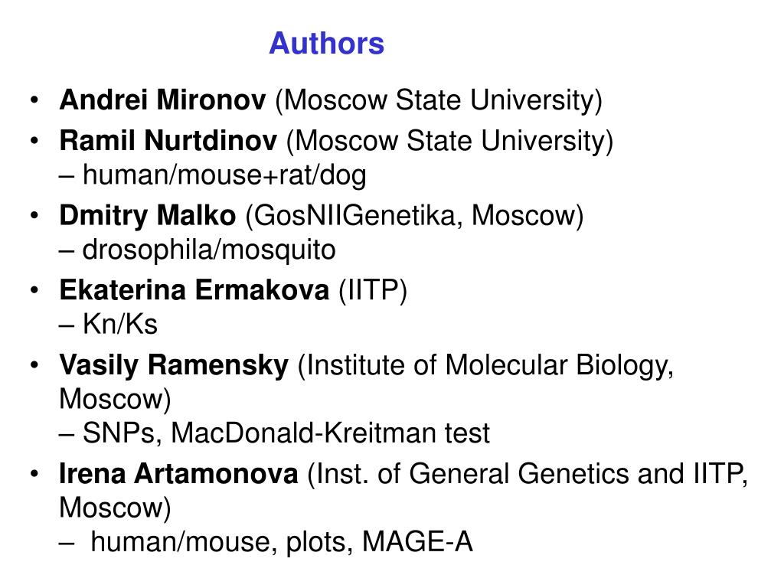Click the IITP affiliation after Ermakova

pyautogui.click(x=373, y=290)
